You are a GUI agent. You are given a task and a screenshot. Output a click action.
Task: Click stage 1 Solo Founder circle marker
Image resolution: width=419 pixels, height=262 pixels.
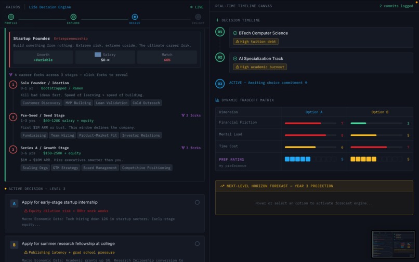[13, 85]
